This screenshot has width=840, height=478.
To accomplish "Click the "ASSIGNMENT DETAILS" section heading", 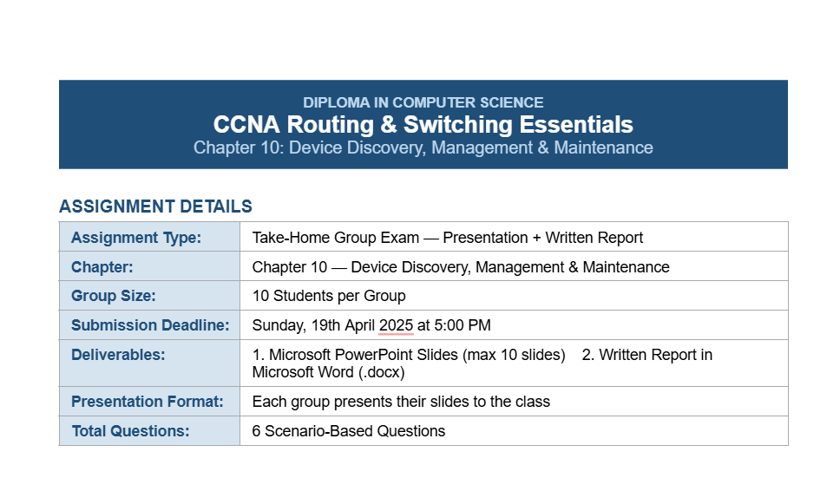I will pyautogui.click(x=155, y=206).
